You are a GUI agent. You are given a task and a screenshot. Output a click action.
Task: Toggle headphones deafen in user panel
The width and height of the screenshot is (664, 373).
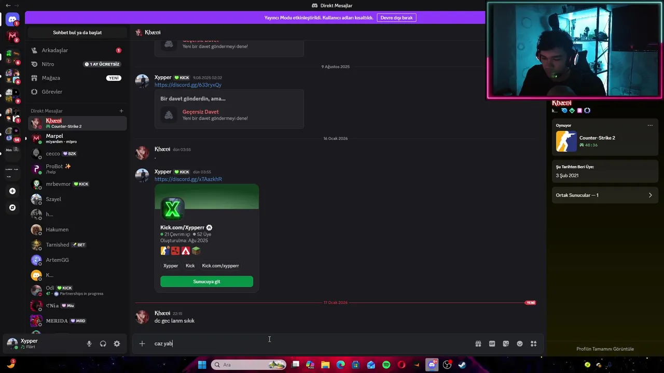pos(103,343)
